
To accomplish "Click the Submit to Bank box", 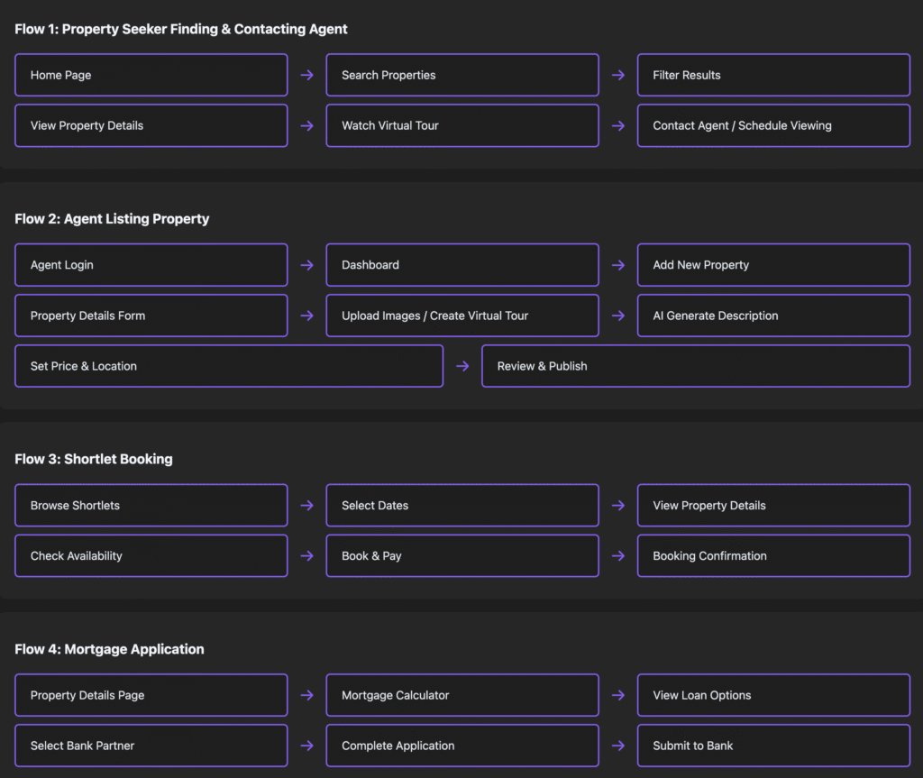I will [773, 746].
